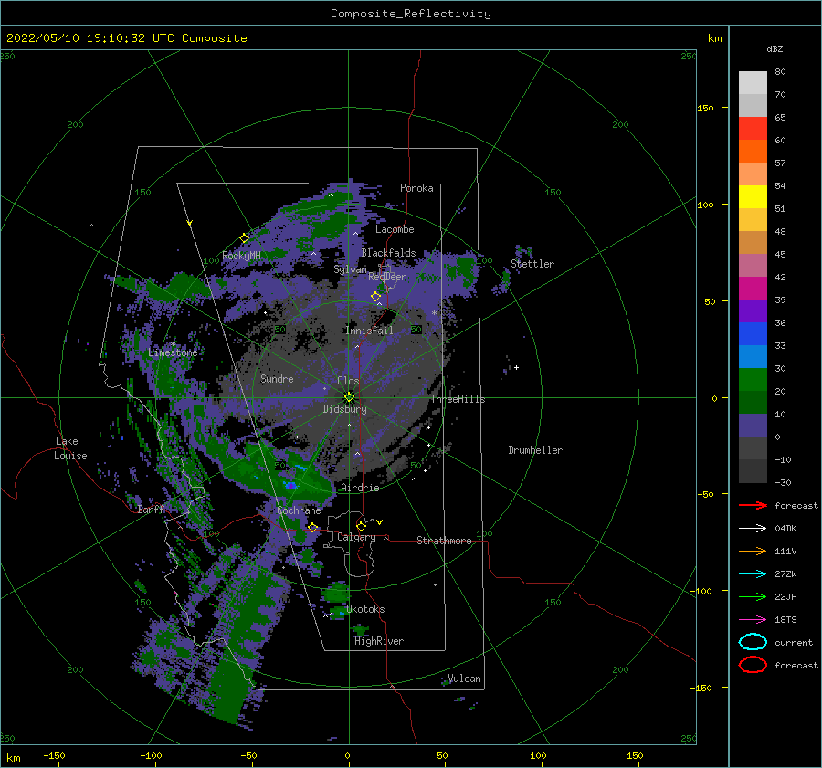Click the cyan current ellipse in legend
The image size is (822, 768).
753,642
